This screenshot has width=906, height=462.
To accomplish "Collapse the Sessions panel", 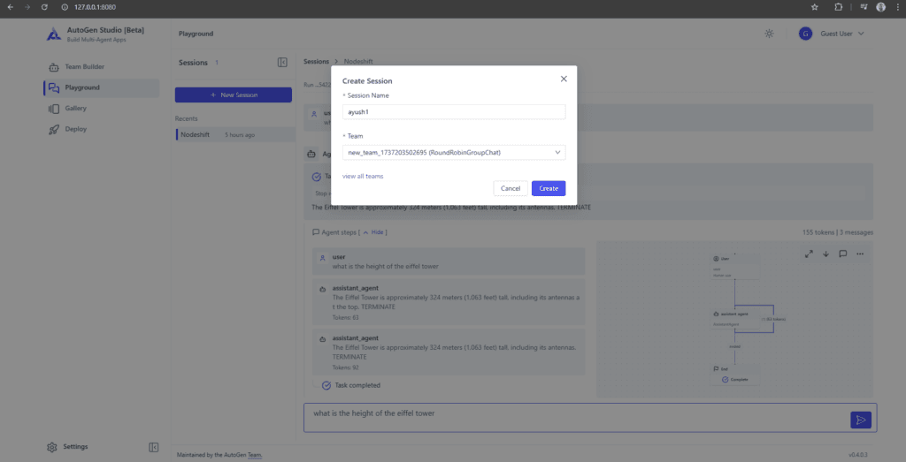I will point(282,63).
